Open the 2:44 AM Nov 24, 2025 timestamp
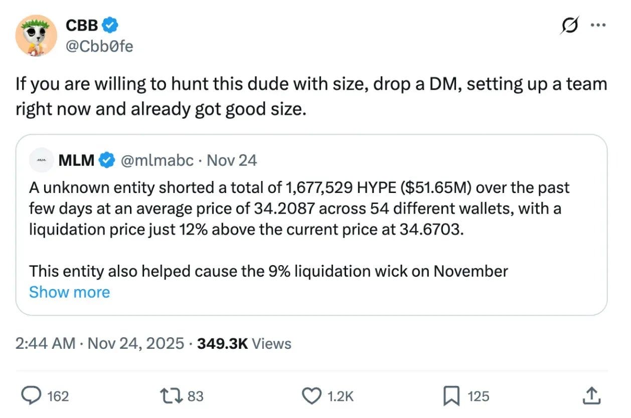631x418 pixels. pos(100,343)
